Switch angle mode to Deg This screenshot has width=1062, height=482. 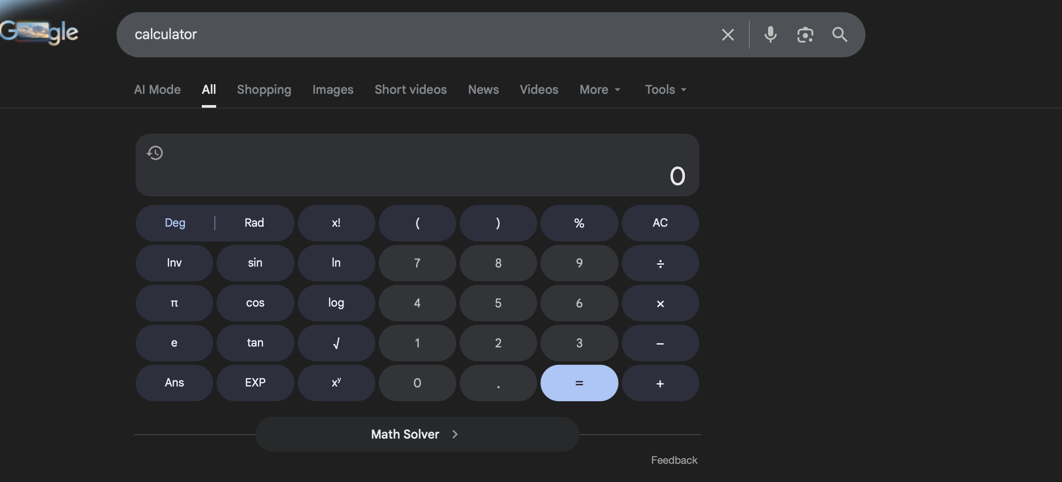tap(175, 223)
